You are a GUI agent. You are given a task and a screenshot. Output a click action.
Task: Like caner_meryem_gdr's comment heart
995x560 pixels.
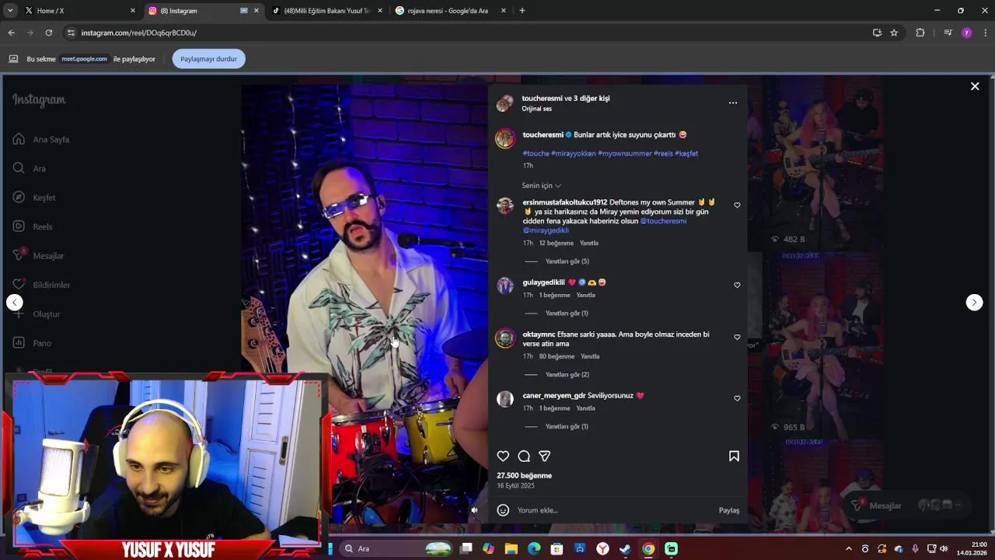click(x=737, y=398)
